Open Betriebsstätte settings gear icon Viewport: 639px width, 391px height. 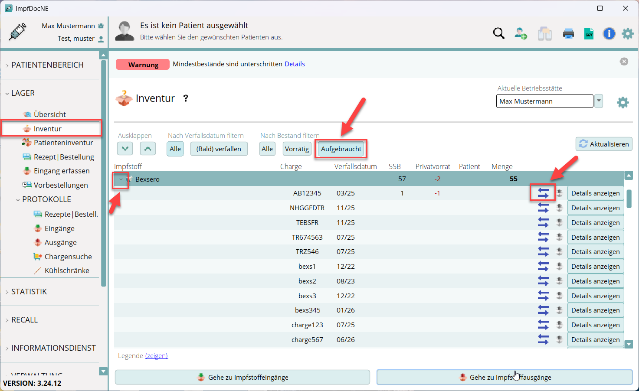pos(623,102)
